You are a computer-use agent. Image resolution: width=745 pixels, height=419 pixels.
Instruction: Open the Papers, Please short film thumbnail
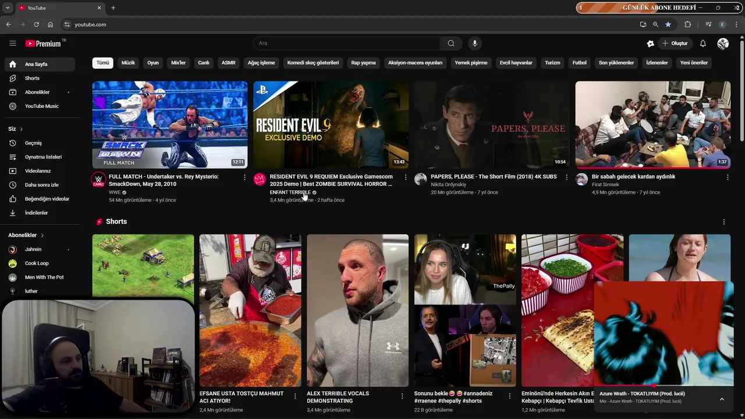[x=492, y=125]
